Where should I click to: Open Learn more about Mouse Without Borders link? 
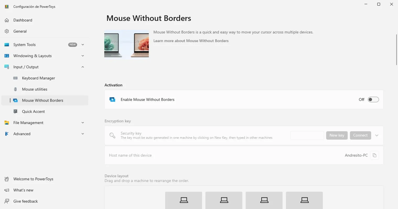pos(191,41)
